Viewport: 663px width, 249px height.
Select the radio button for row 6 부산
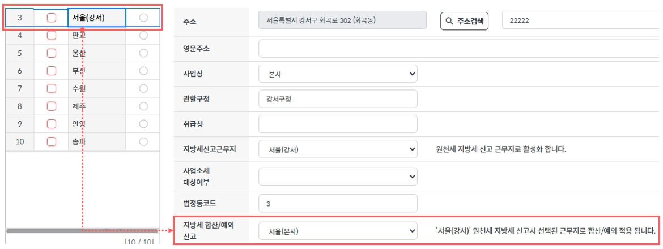point(143,71)
